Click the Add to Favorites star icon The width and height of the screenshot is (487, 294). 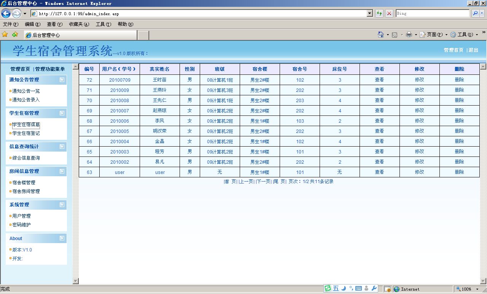15,35
